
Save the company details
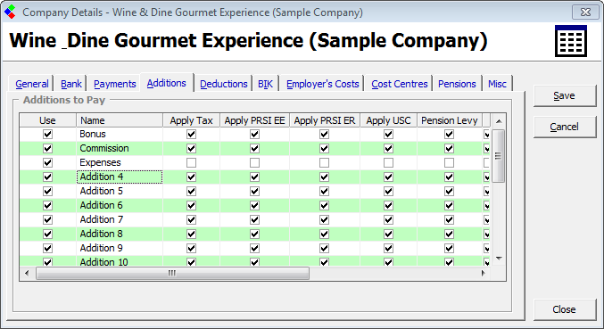pyautogui.click(x=565, y=95)
